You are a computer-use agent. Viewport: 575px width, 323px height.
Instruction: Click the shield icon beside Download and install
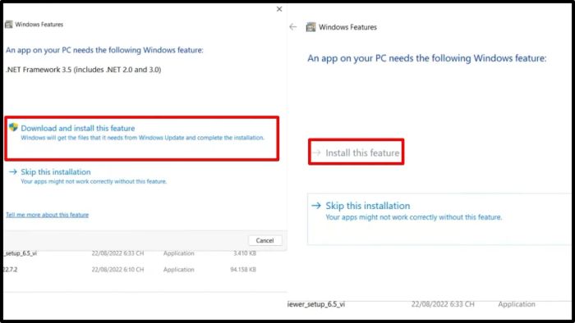pos(14,127)
